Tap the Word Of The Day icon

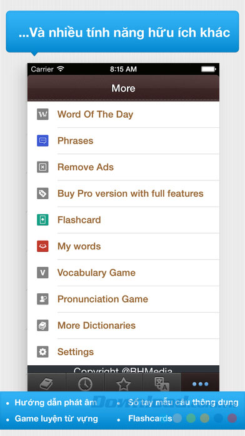click(42, 114)
